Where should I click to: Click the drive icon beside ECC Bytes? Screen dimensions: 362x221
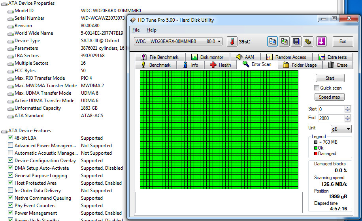click(10, 71)
